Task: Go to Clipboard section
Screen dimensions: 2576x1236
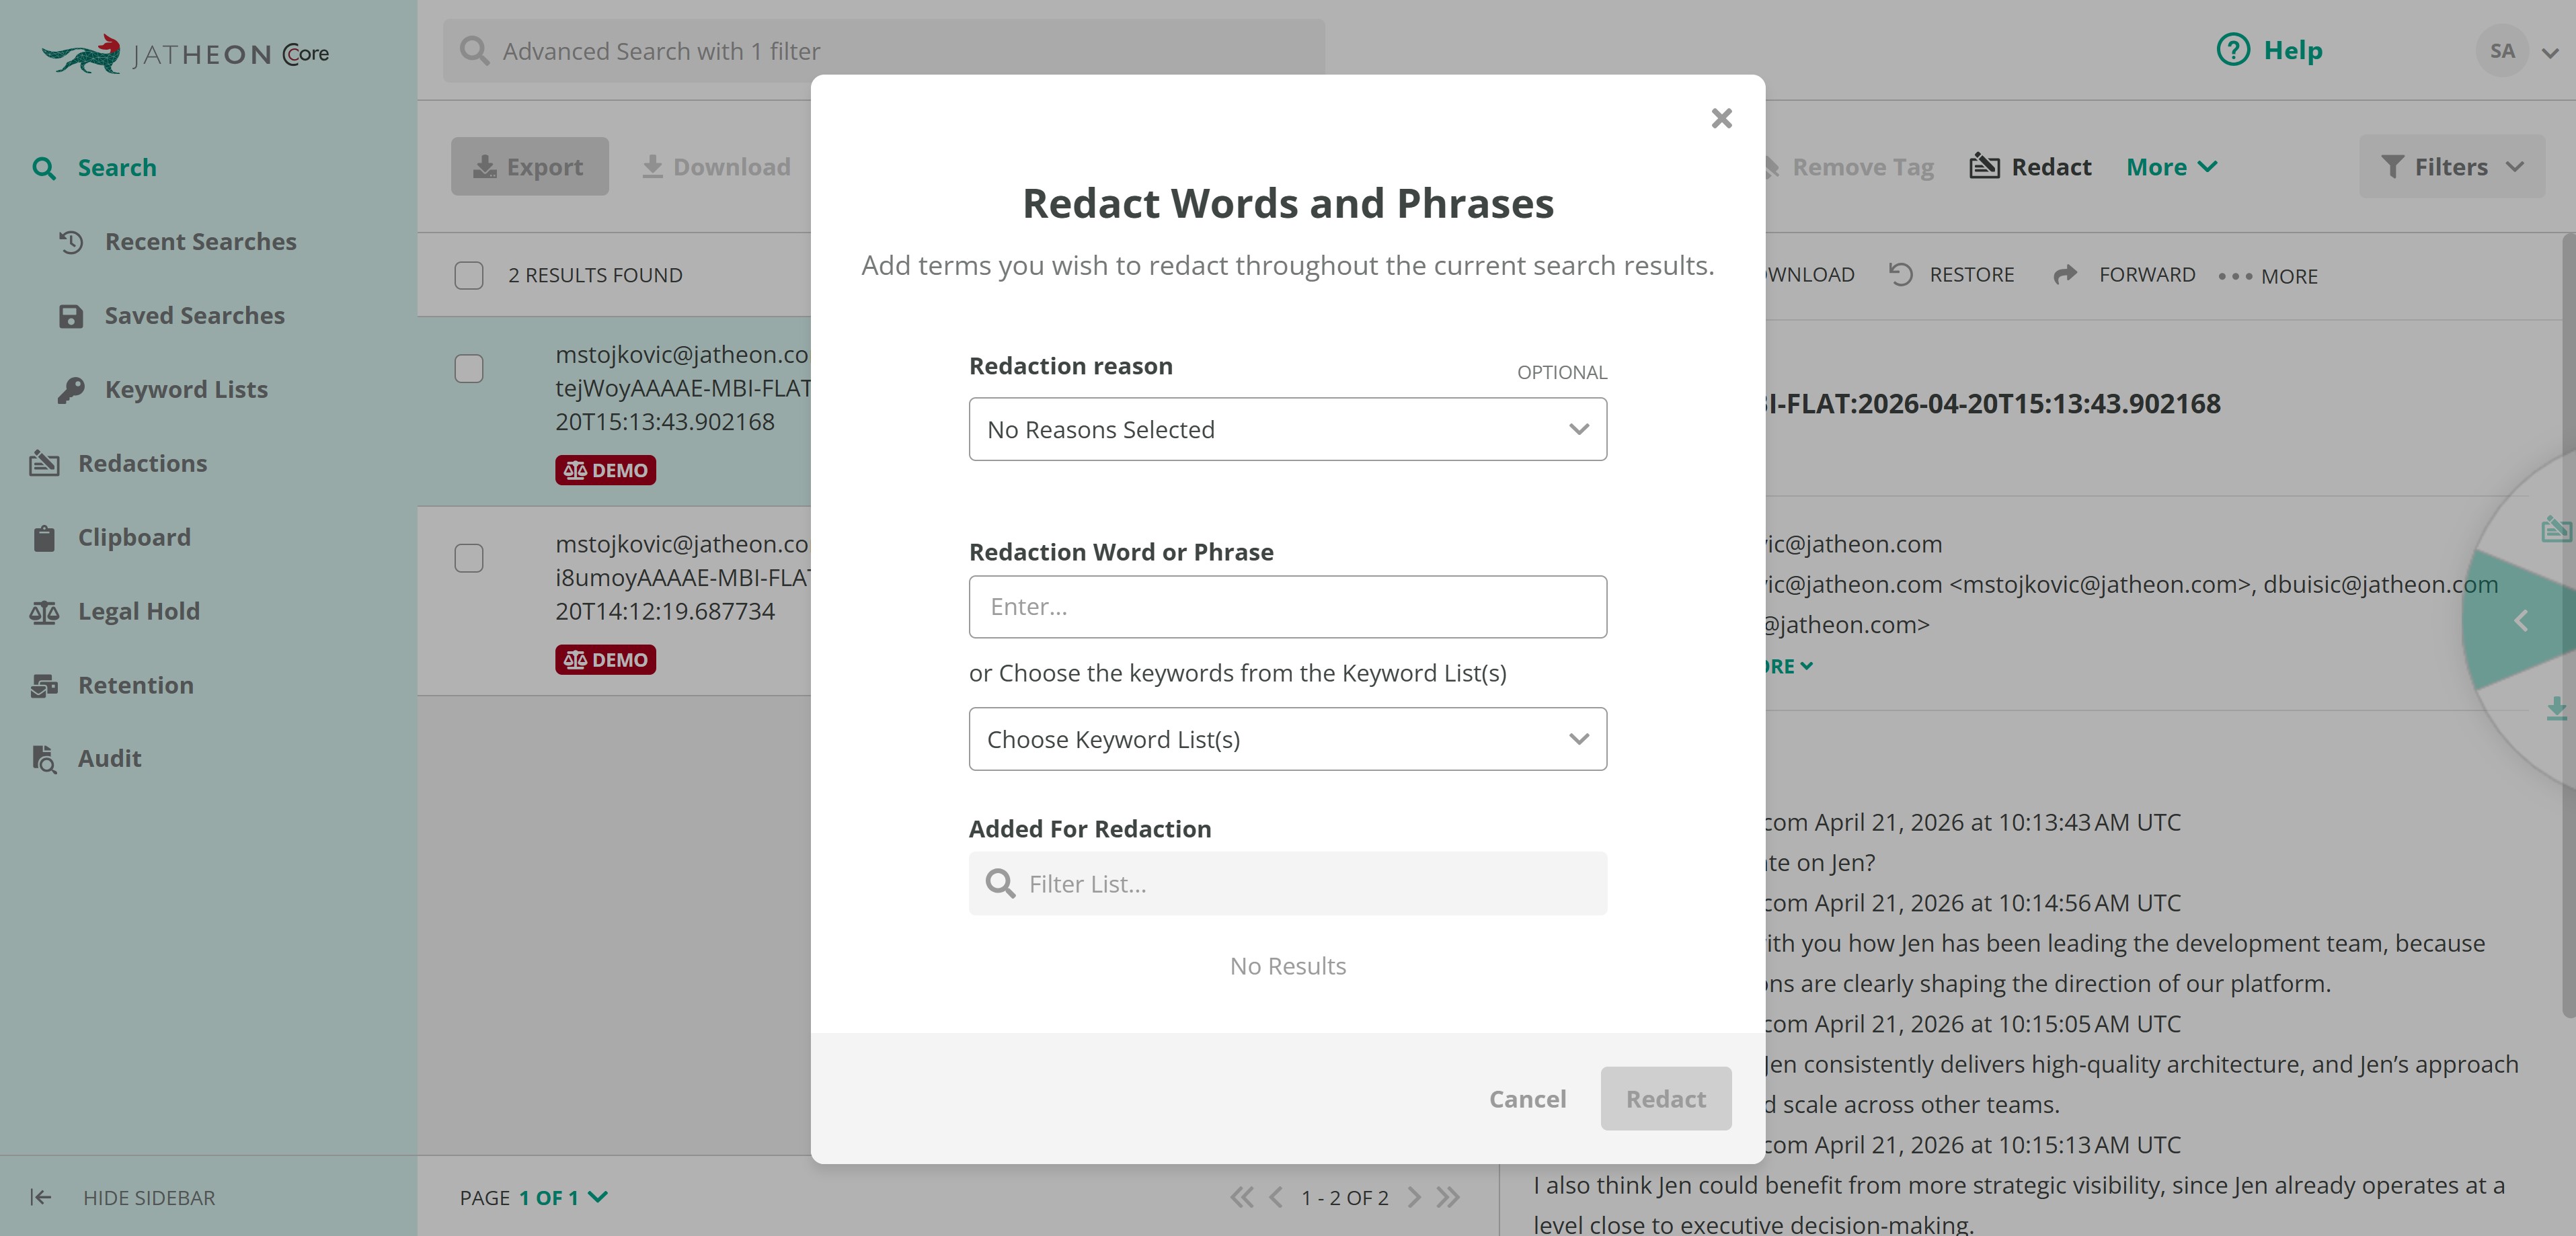Action: tap(134, 536)
